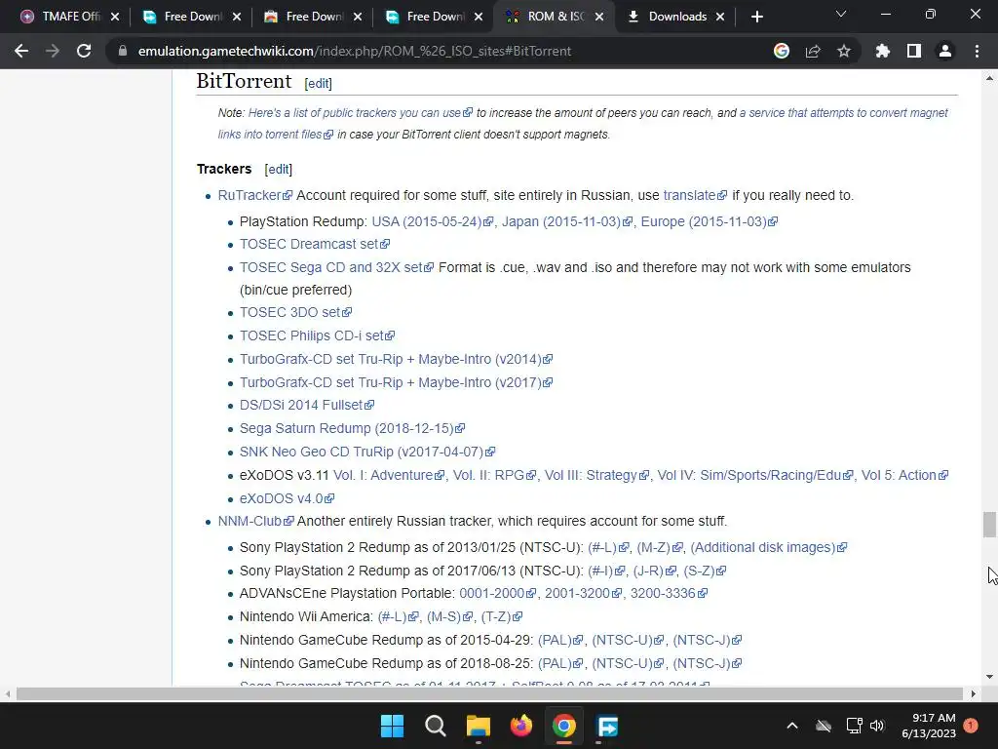Screen dimensions: 998x749
Task: Open Vol IV: Sim/Sports/Racing/Edu link
Action: 755,476
